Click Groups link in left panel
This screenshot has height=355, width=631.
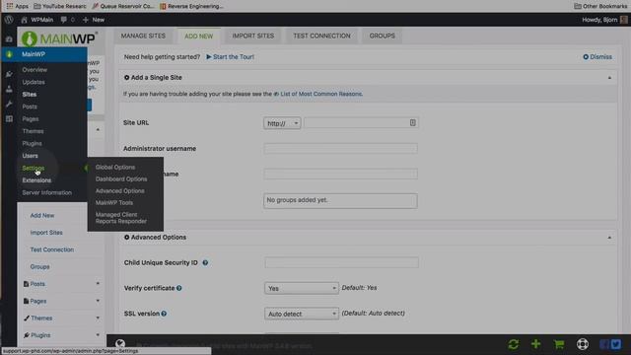click(39, 267)
